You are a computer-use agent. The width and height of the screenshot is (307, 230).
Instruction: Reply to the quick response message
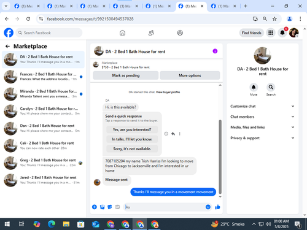(x=173, y=134)
